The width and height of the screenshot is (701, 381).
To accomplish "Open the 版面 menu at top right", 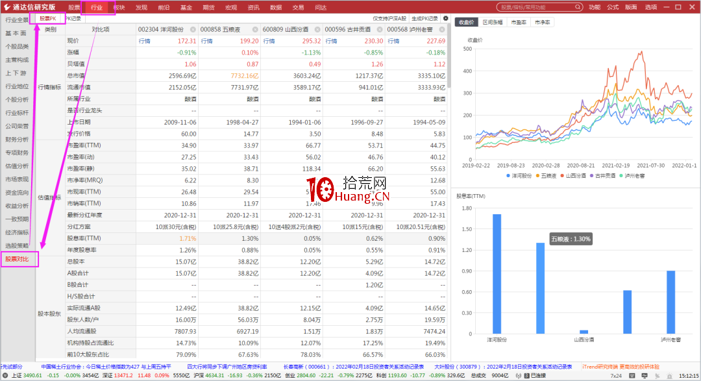I will tap(631, 7).
